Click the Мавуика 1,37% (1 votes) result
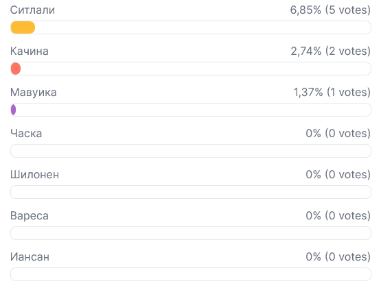This screenshot has height=288, width=381. (332, 92)
